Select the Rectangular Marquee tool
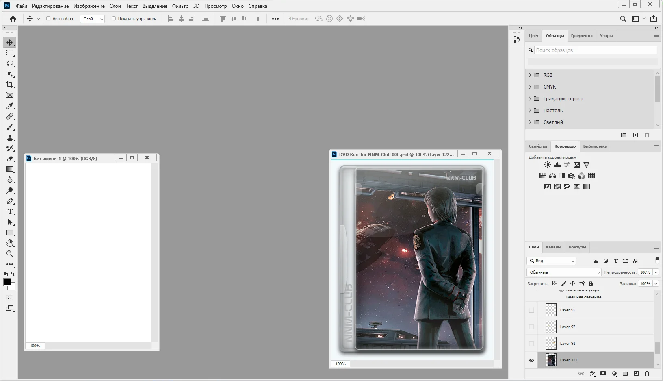 [10, 53]
